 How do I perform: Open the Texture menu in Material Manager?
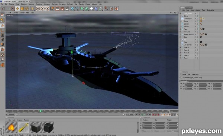click(x=26, y=120)
